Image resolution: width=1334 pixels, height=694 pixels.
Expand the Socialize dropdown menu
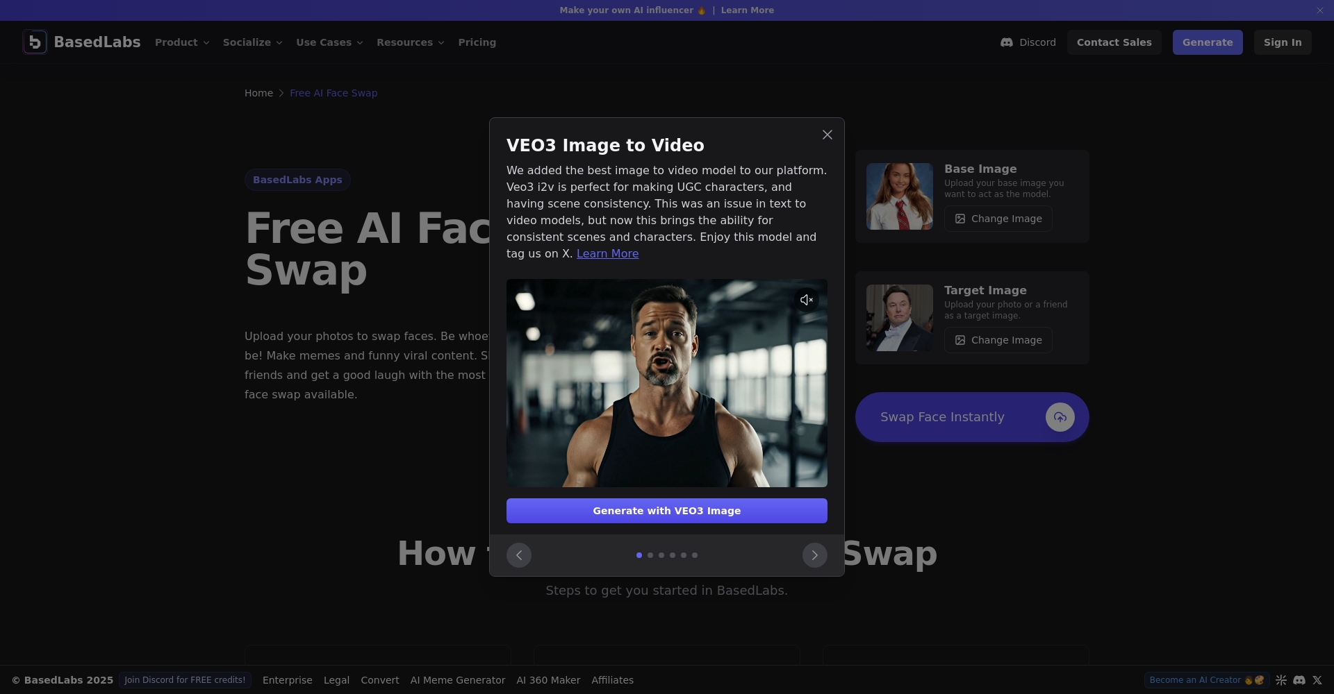pos(252,42)
